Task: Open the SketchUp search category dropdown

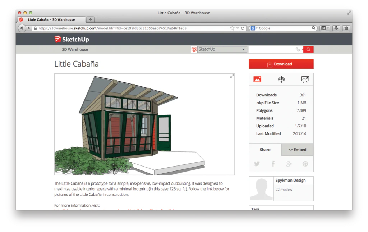Action: point(222,49)
